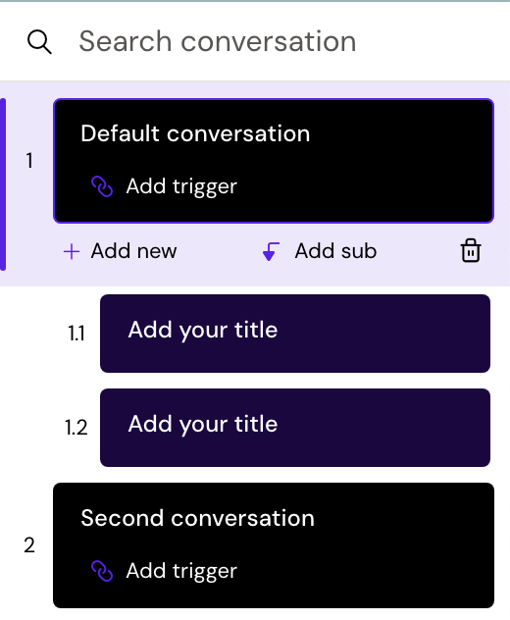The width and height of the screenshot is (510, 620).
Task: Delete conversation with the trash icon
Action: [471, 250]
